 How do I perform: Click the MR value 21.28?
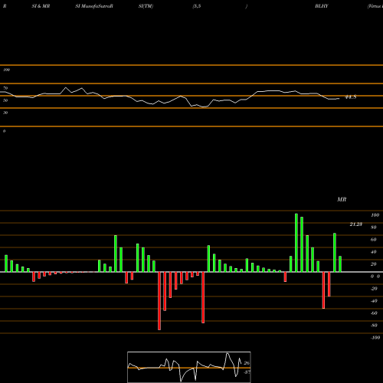pos(356,224)
